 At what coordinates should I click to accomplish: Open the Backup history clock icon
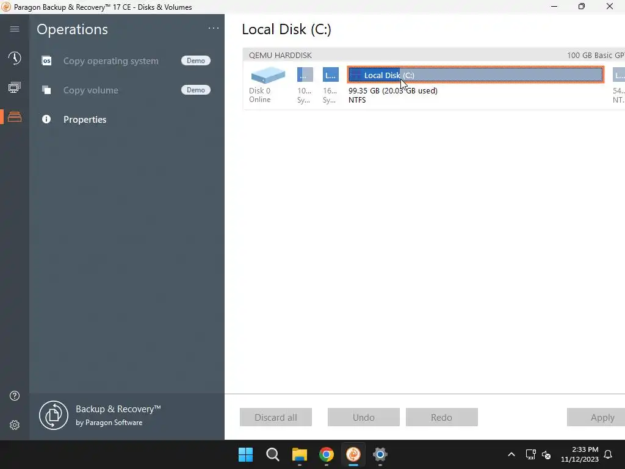(x=15, y=58)
